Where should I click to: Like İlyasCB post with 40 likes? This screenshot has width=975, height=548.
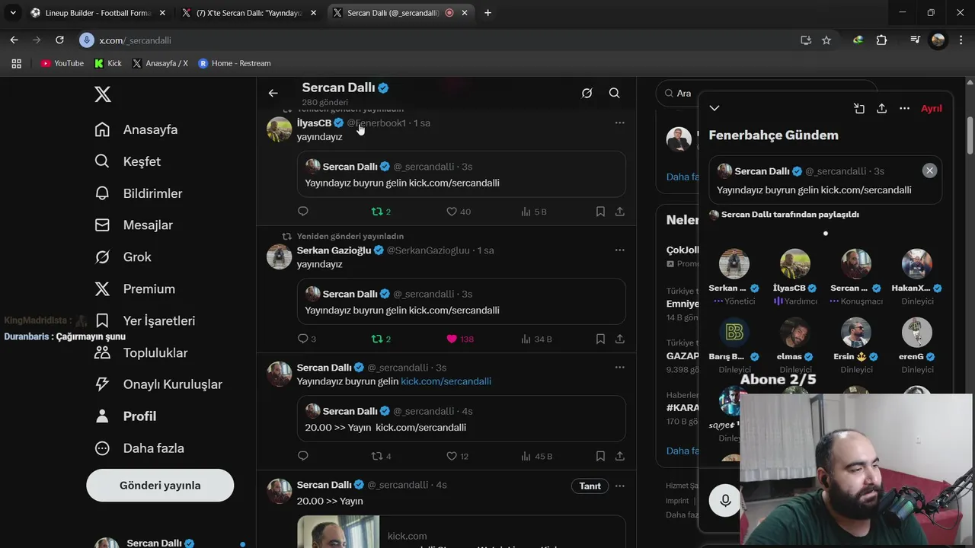pos(459,212)
